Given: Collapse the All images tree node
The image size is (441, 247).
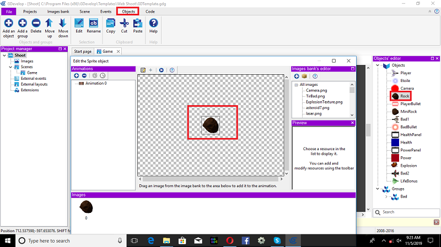Looking at the screenshot, I should 296,85.
